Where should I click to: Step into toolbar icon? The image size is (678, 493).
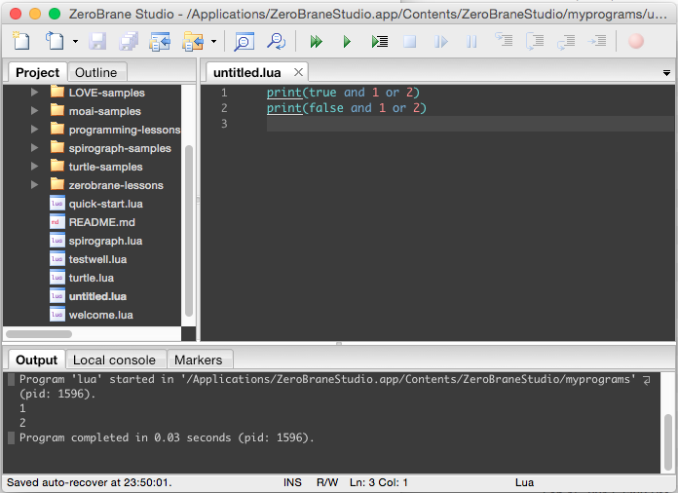[504, 40]
